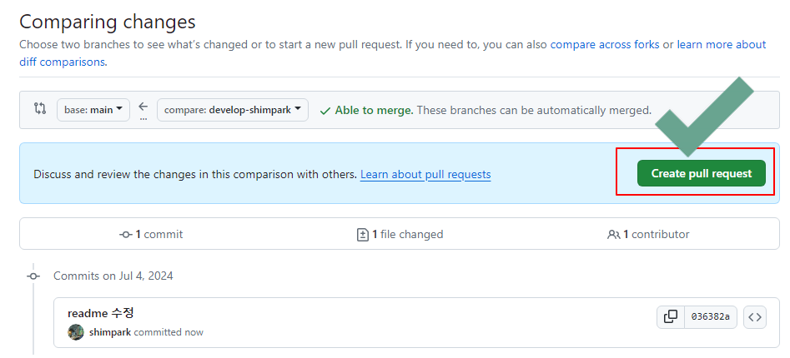Open the base: main branch dropdown
This screenshot has height=358, width=790.
(93, 110)
